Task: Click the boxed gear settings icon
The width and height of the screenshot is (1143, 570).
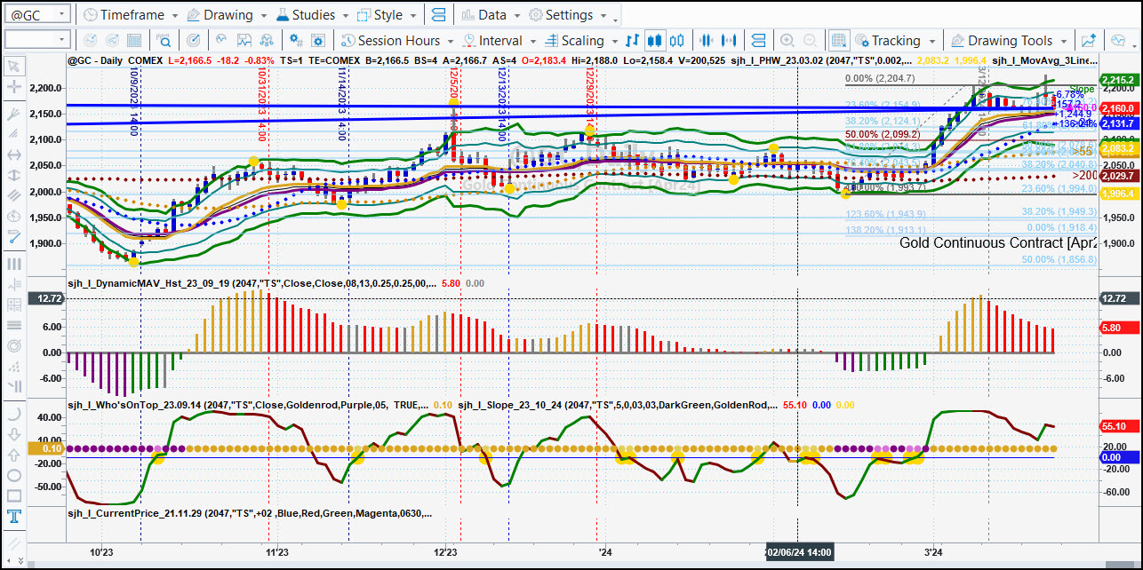Action: coord(318,40)
